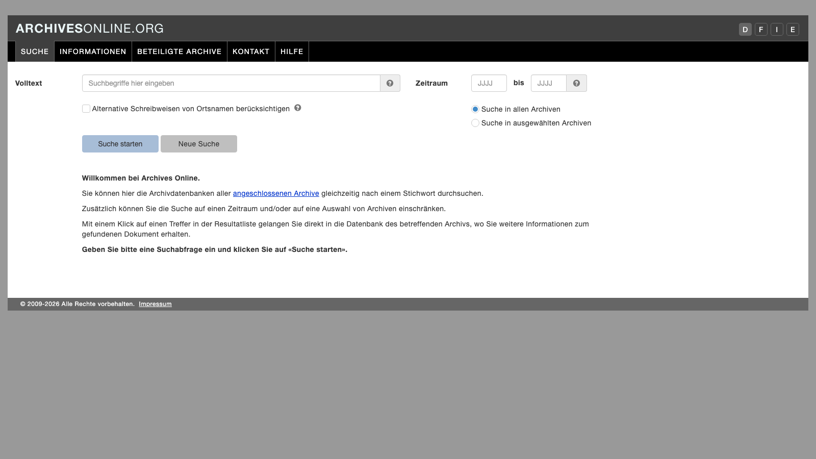
Task: Open help for the Zeitraum fields
Action: 576,83
